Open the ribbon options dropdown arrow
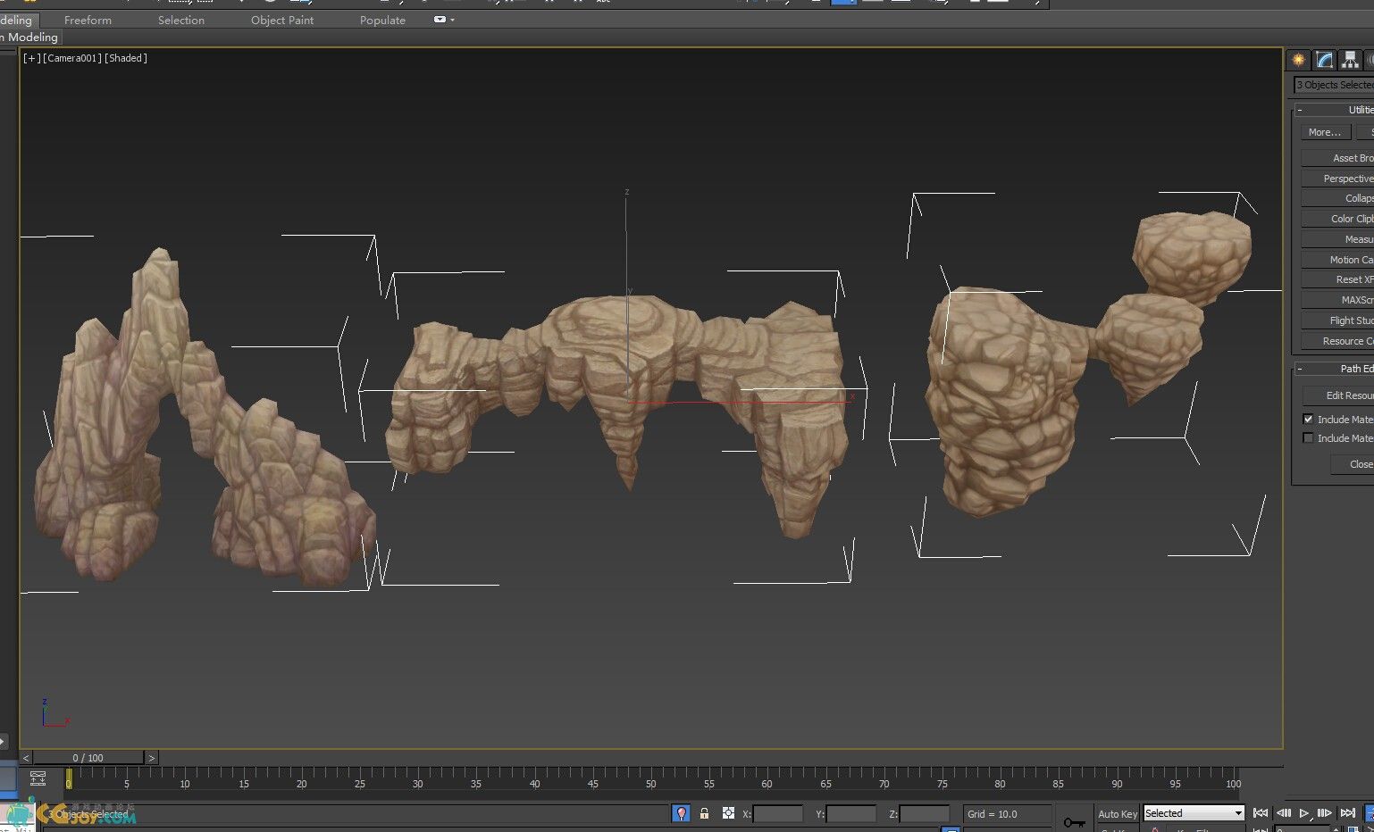 coord(453,20)
